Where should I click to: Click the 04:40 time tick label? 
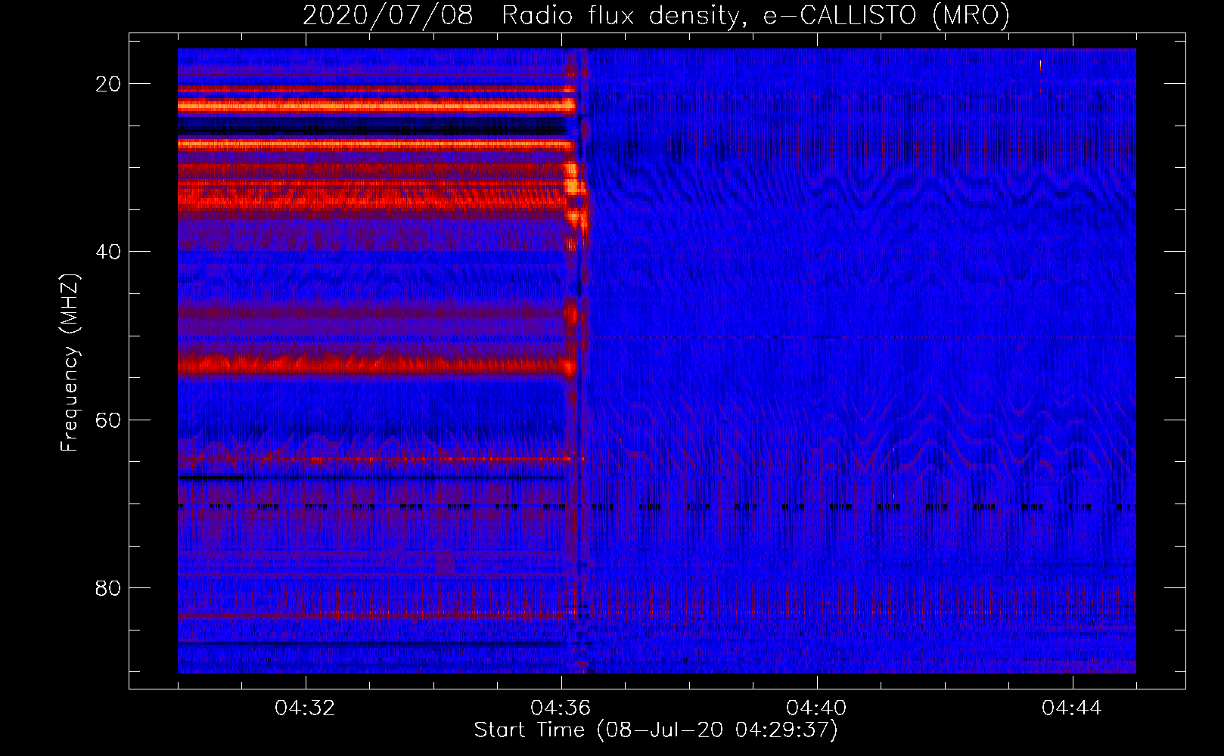[x=817, y=708]
